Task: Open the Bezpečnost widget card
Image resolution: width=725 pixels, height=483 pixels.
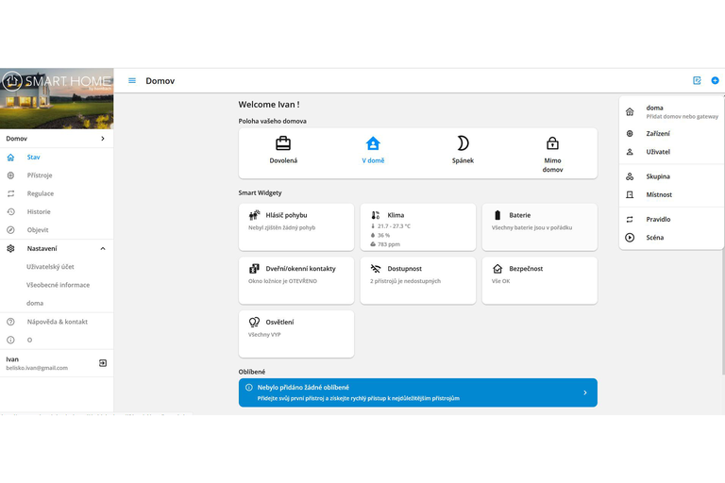Action: [539, 280]
